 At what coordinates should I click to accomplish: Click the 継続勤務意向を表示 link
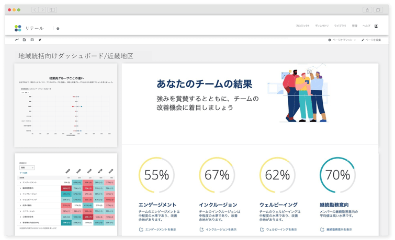coord(340,230)
